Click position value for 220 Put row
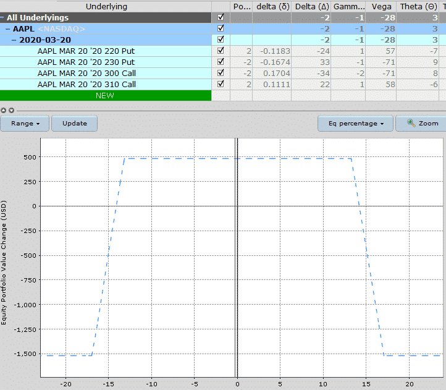Viewport: 446px width, 390px height. (241, 51)
